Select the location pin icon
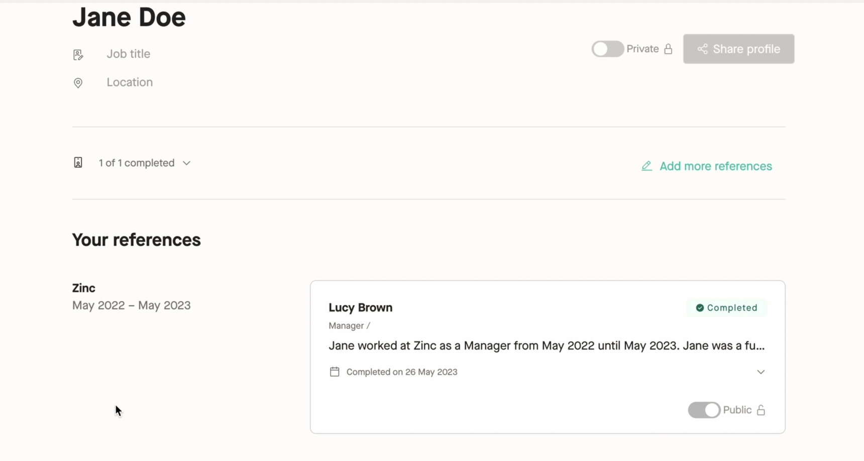864x461 pixels. 78,83
